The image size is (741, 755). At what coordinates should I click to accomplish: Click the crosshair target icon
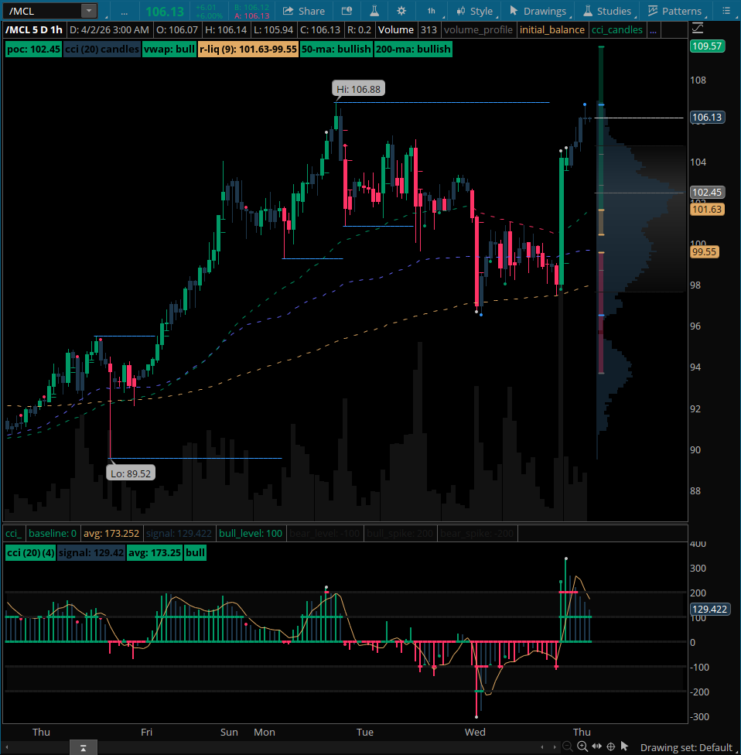point(610,746)
